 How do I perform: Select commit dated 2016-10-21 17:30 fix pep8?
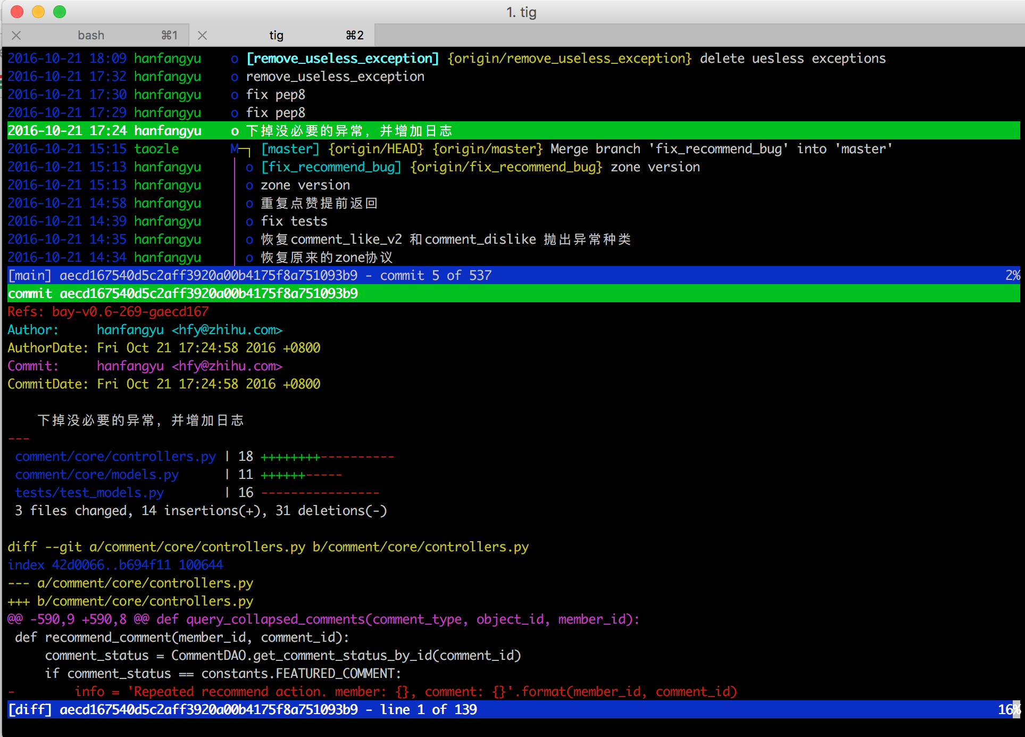pos(276,95)
